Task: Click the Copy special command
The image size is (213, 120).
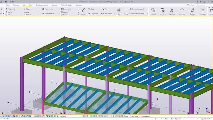Action: pyautogui.click(x=93, y=14)
